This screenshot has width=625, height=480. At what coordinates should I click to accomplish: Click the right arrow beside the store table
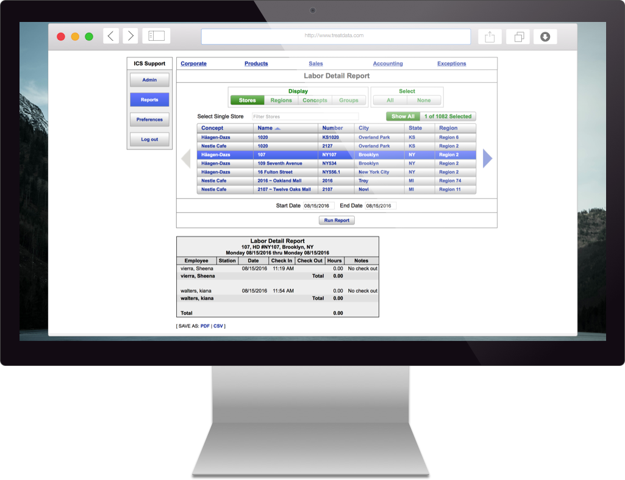click(x=487, y=159)
